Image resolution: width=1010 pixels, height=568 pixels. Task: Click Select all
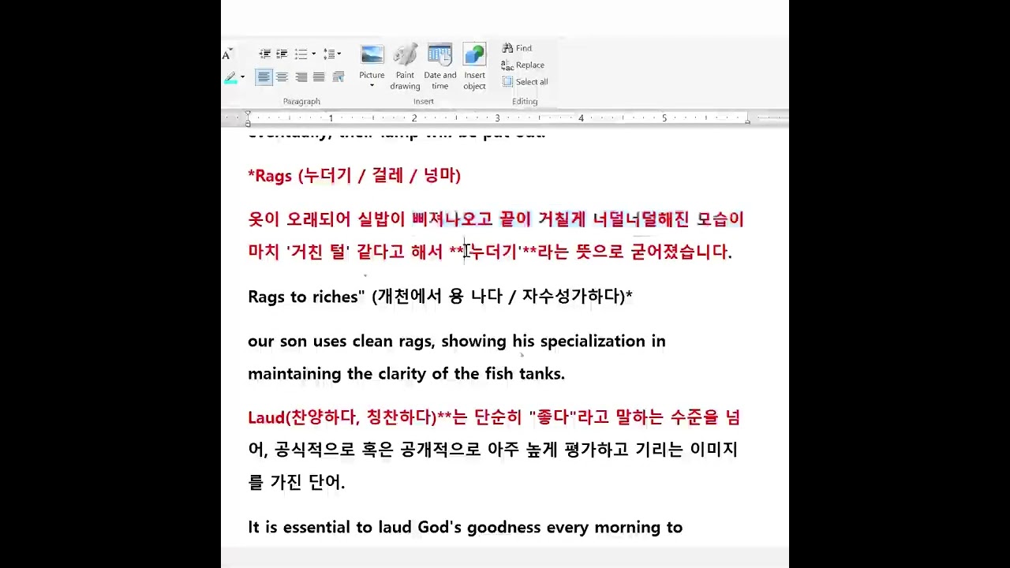[525, 82]
